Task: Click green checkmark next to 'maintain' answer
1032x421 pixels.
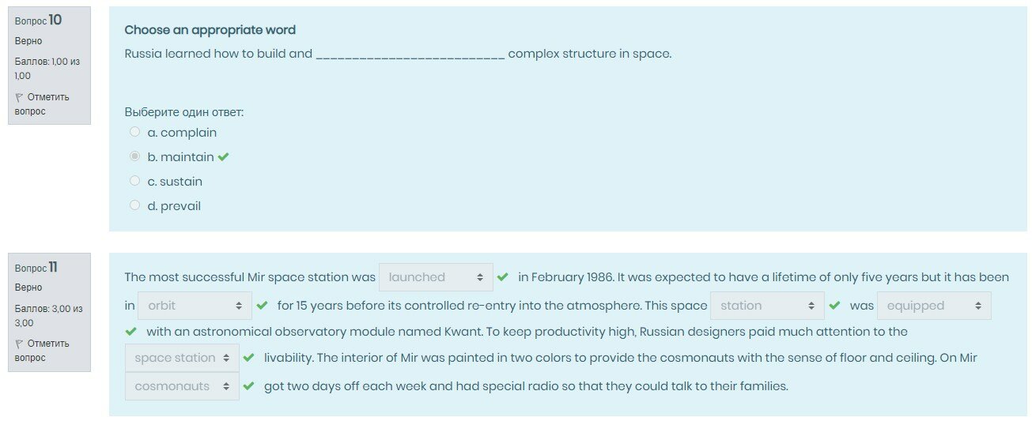Action: [x=224, y=157]
